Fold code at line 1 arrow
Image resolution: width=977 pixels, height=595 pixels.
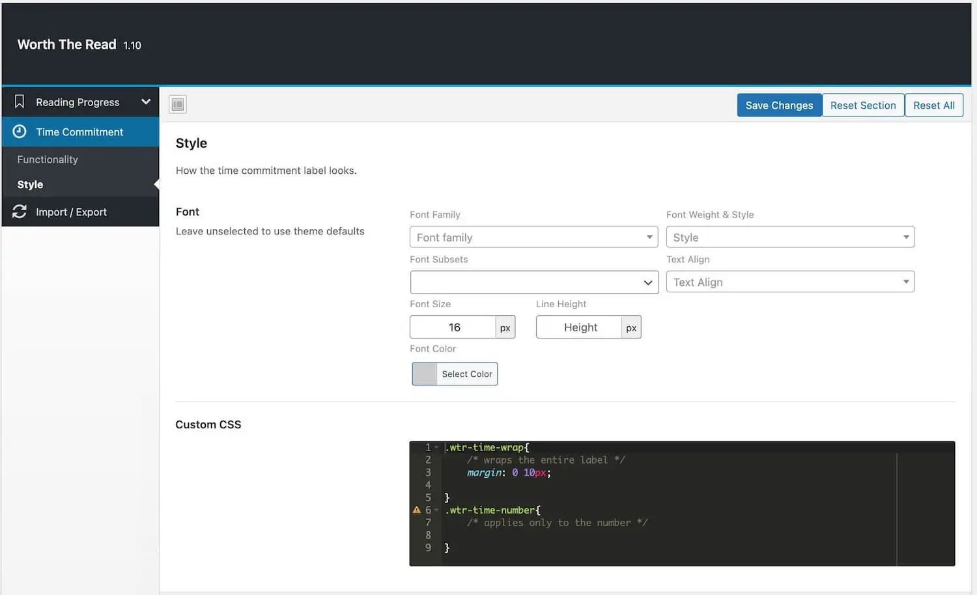(x=437, y=447)
